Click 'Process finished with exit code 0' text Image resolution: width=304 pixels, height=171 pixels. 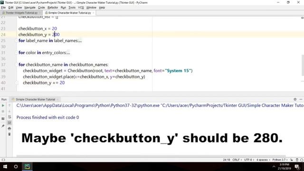tap(47, 117)
